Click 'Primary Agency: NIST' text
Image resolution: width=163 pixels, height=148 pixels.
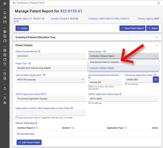tap(148, 19)
